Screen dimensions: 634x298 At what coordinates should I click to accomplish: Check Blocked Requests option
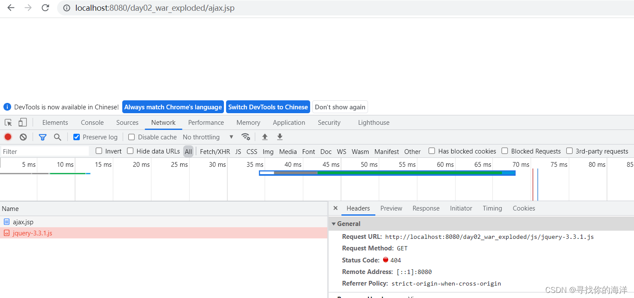pyautogui.click(x=505, y=151)
